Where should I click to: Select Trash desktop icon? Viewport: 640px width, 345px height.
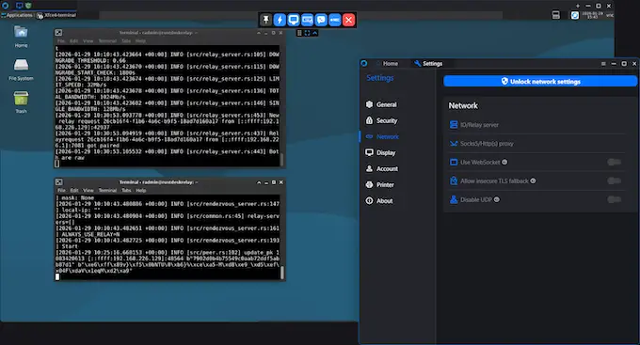(x=21, y=102)
